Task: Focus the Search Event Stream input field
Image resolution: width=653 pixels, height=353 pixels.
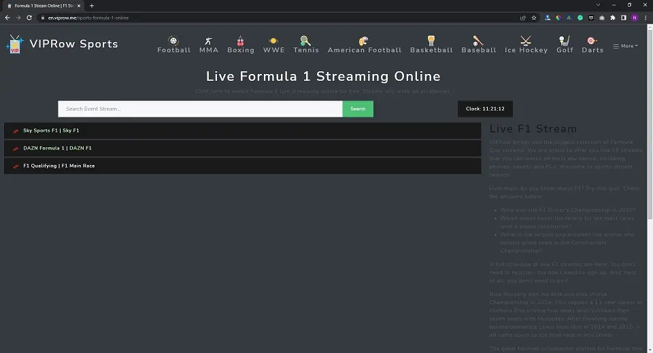Action: coord(200,109)
